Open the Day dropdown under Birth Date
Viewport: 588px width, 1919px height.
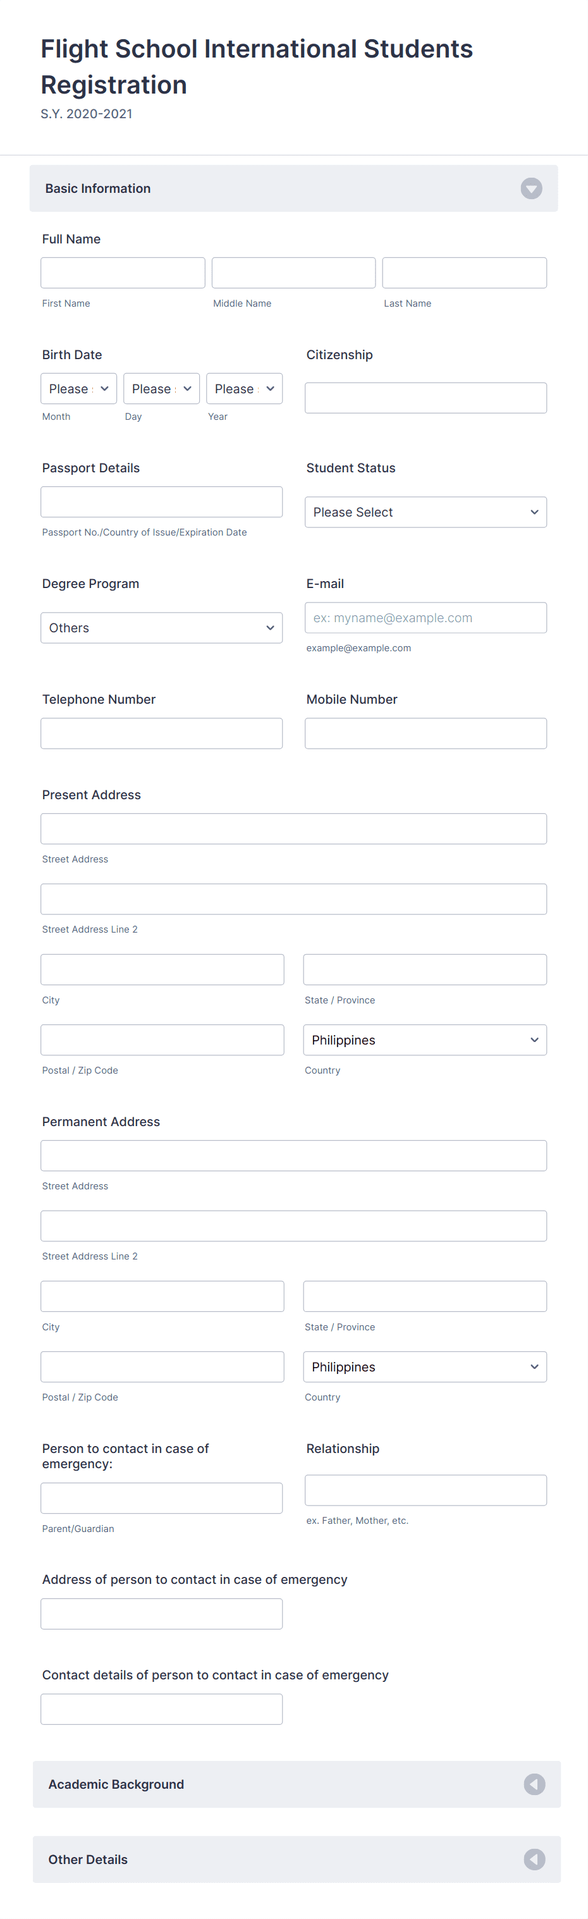point(161,388)
